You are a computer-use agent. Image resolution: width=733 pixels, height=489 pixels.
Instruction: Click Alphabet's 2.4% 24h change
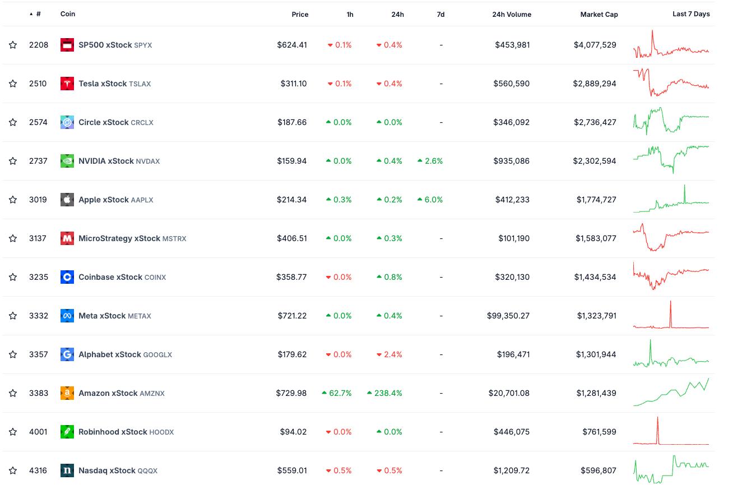pyautogui.click(x=389, y=354)
